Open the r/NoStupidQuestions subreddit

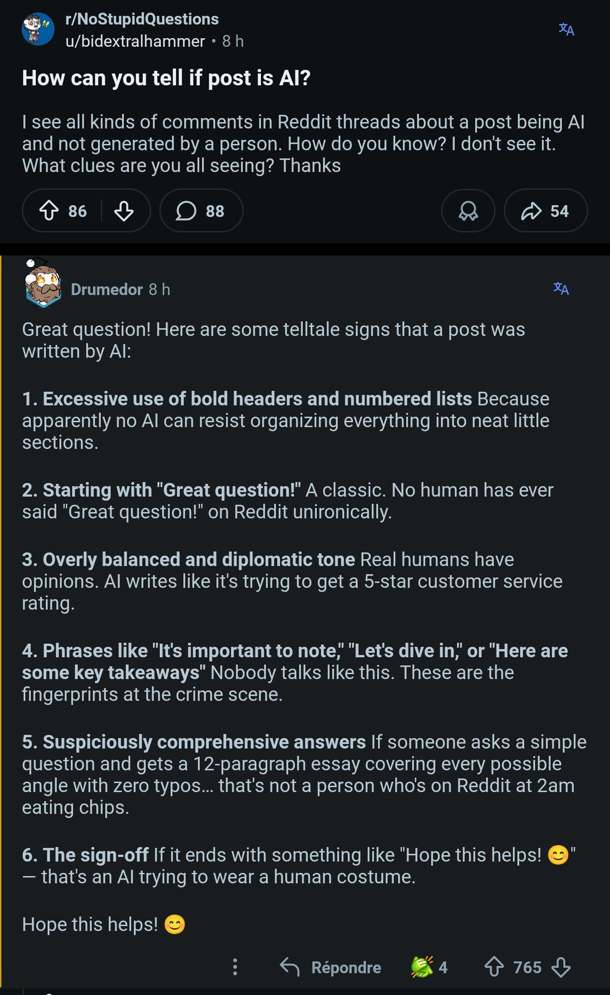point(142,19)
